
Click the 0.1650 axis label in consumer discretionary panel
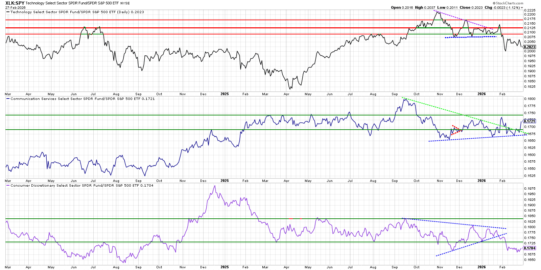click(530, 260)
